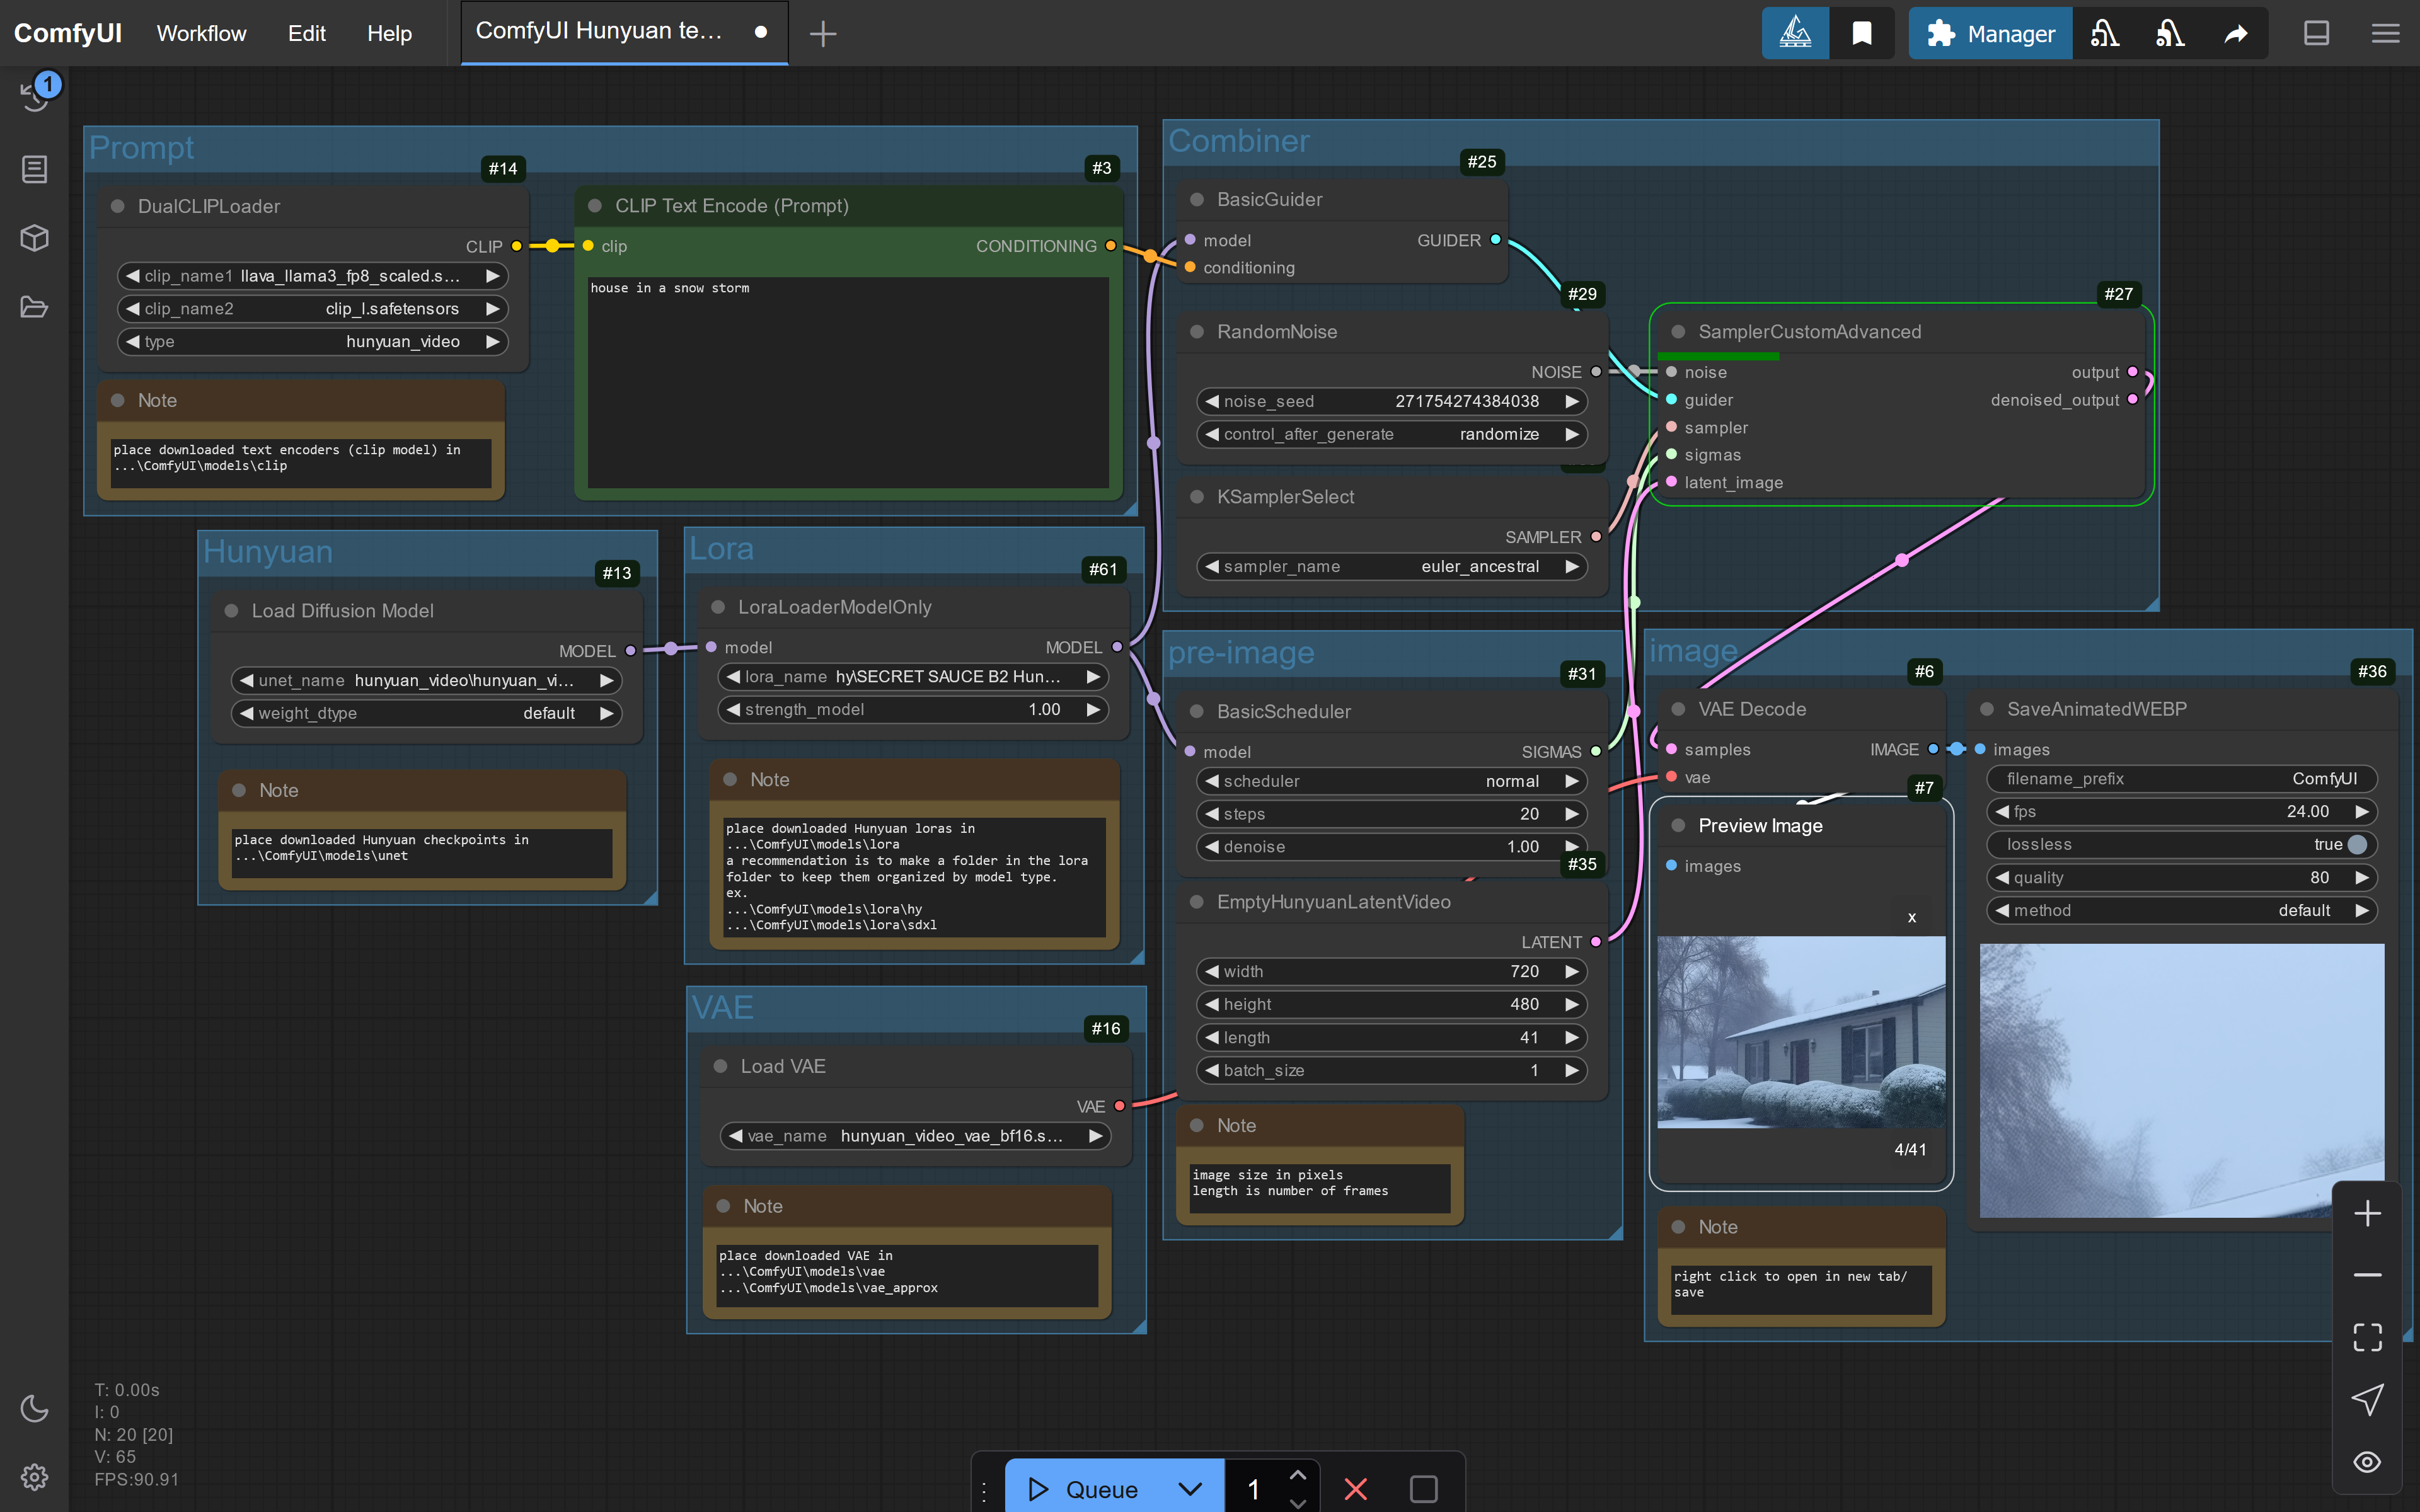2420x1512 pixels.
Task: Open the Workflow menu
Action: (201, 34)
